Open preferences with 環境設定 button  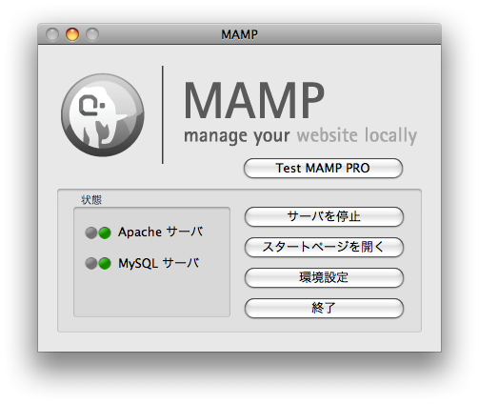tap(324, 277)
